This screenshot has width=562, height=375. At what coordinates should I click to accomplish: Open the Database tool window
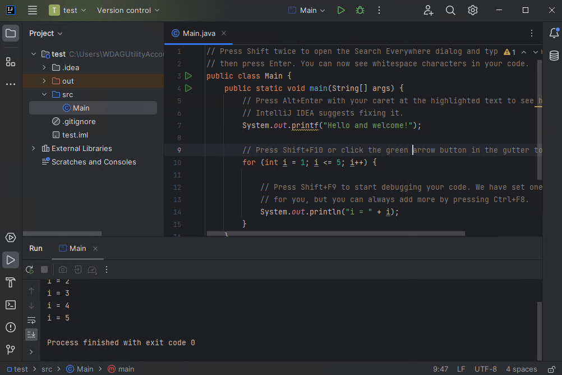(x=554, y=56)
